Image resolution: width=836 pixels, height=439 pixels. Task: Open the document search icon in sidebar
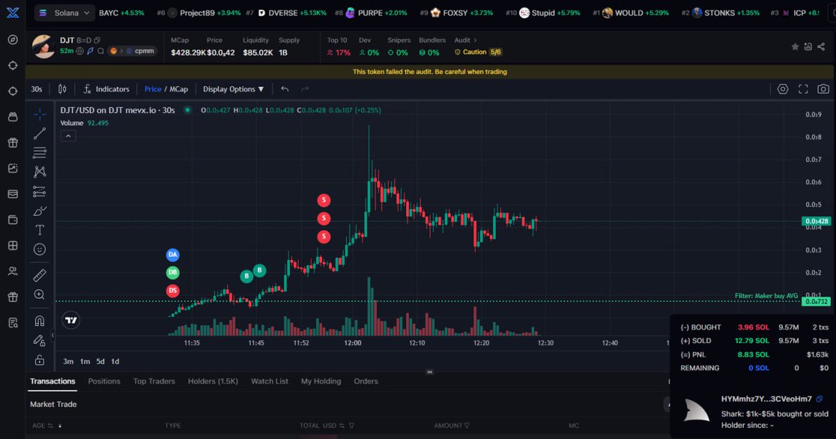point(13,323)
